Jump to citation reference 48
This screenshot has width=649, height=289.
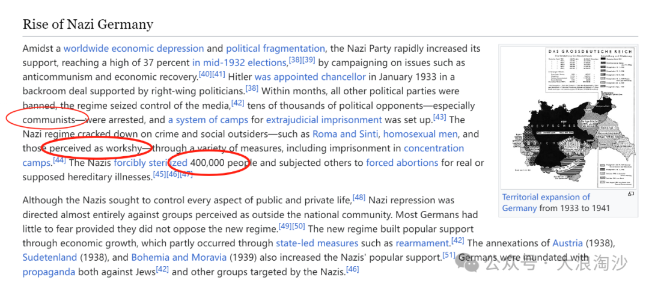pos(359,198)
